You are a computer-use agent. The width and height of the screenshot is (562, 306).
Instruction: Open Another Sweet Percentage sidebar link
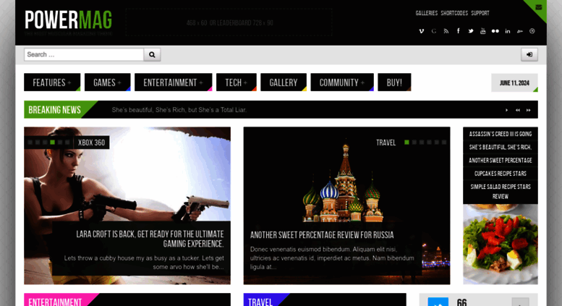click(501, 161)
